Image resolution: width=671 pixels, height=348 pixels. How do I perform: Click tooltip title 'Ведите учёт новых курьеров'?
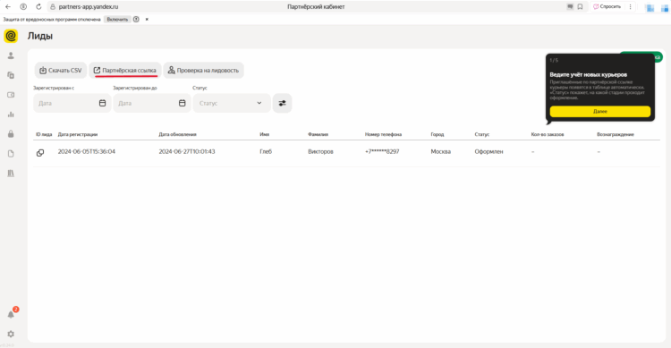click(589, 74)
